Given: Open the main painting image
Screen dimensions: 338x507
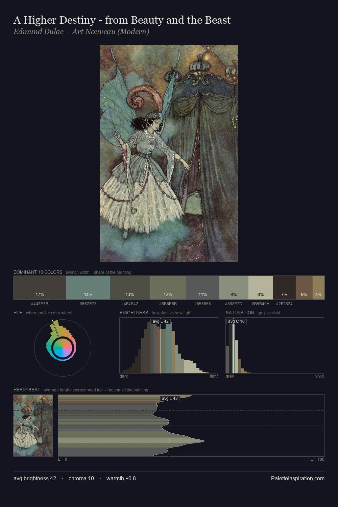Looking at the screenshot, I should click(x=169, y=153).
